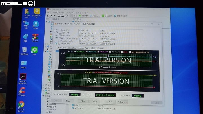Launch LINE desktop shortcut
This screenshot has width=203, height=114.
point(34,51)
